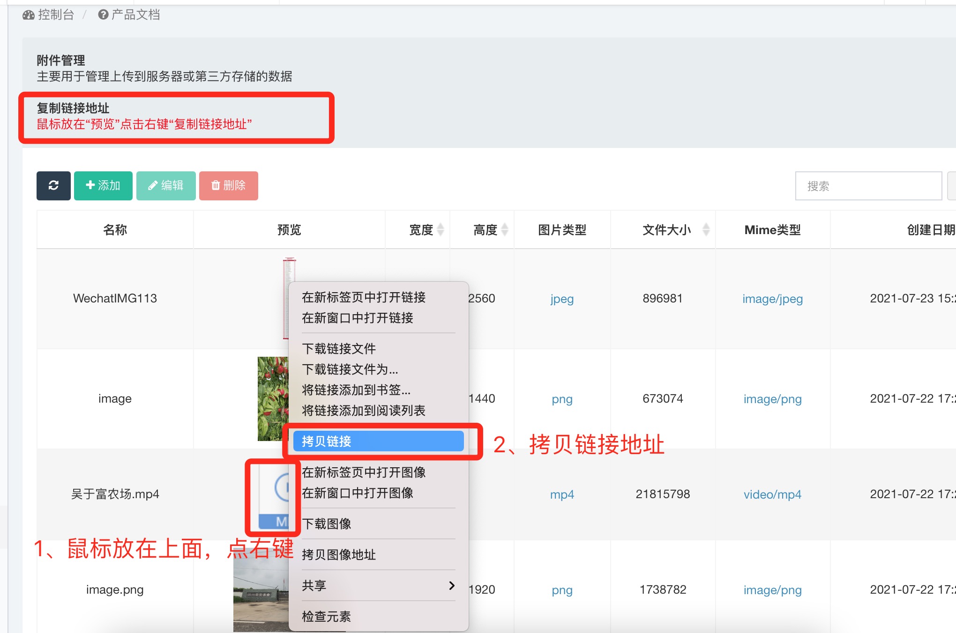Click the image/jpeg Mime type link

[772, 299]
